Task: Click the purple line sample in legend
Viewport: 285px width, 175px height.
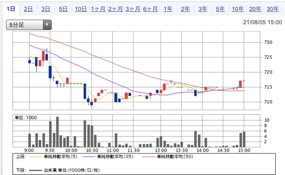Action: [89, 157]
